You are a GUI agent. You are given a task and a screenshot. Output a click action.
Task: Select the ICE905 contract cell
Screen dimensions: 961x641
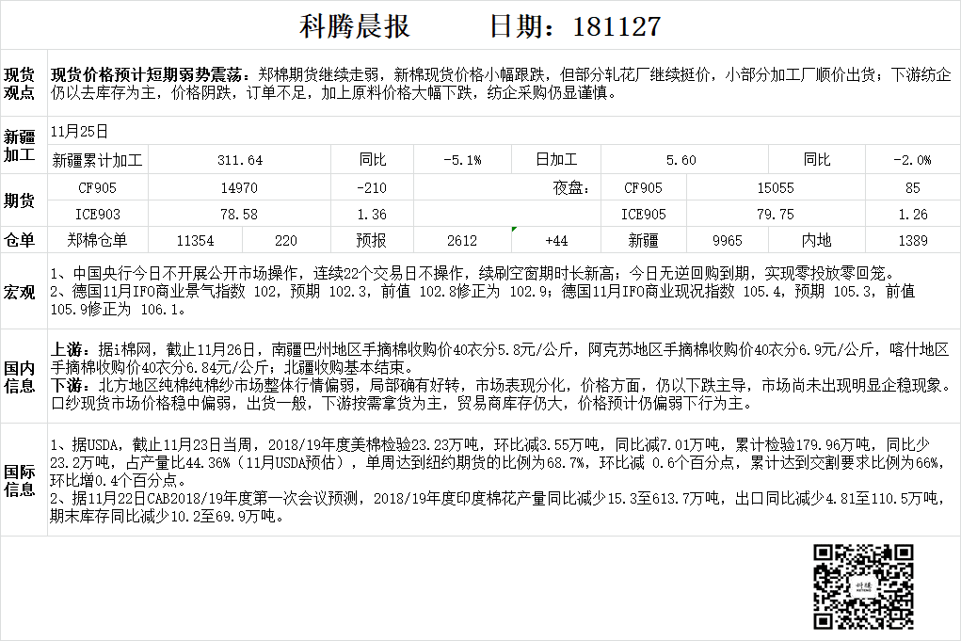tap(643, 215)
